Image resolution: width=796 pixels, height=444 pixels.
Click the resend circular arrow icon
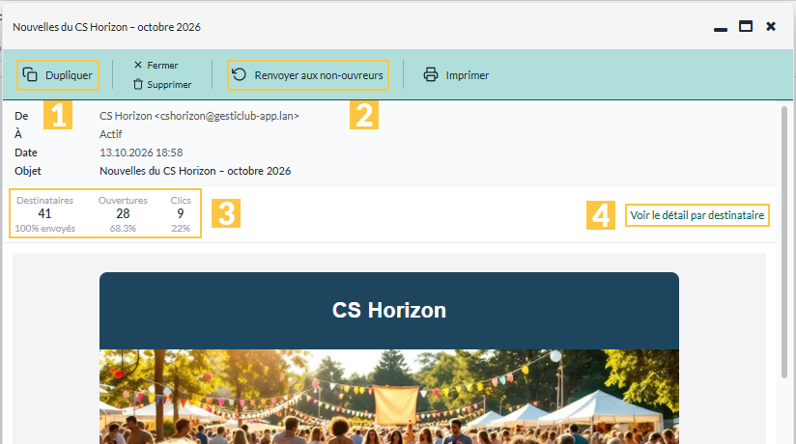point(240,74)
